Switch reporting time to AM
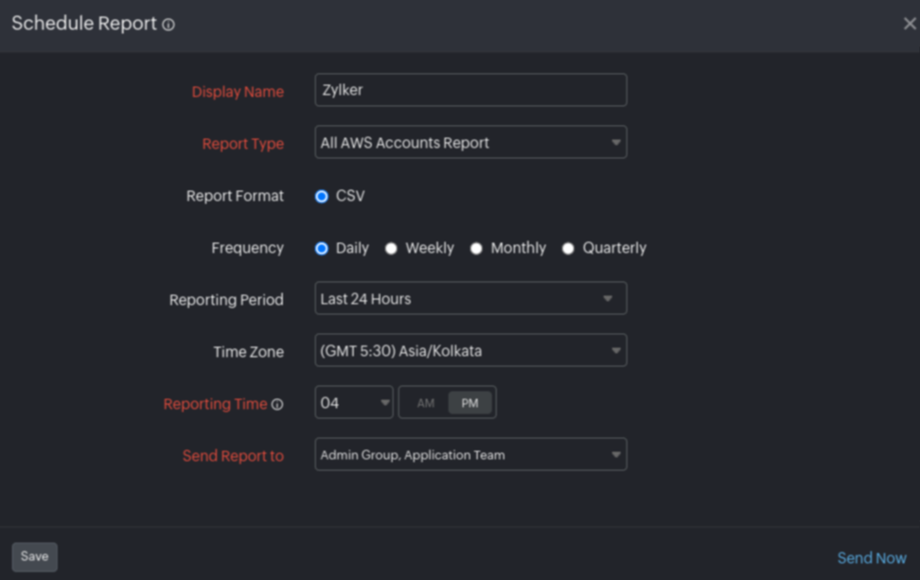 coord(426,403)
